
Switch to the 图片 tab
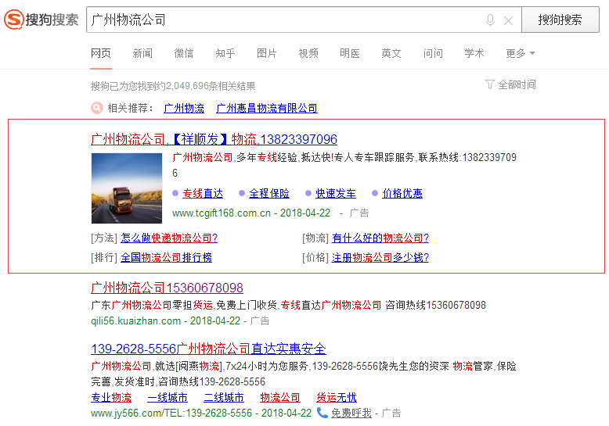(267, 53)
